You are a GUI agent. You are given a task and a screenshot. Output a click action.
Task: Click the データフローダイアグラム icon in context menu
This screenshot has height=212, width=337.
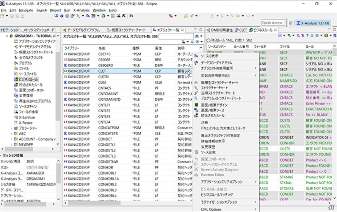coord(196,63)
